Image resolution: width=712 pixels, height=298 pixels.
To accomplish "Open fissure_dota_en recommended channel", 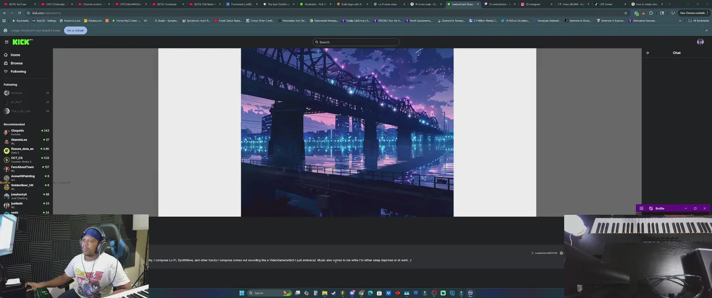I will tap(26, 150).
